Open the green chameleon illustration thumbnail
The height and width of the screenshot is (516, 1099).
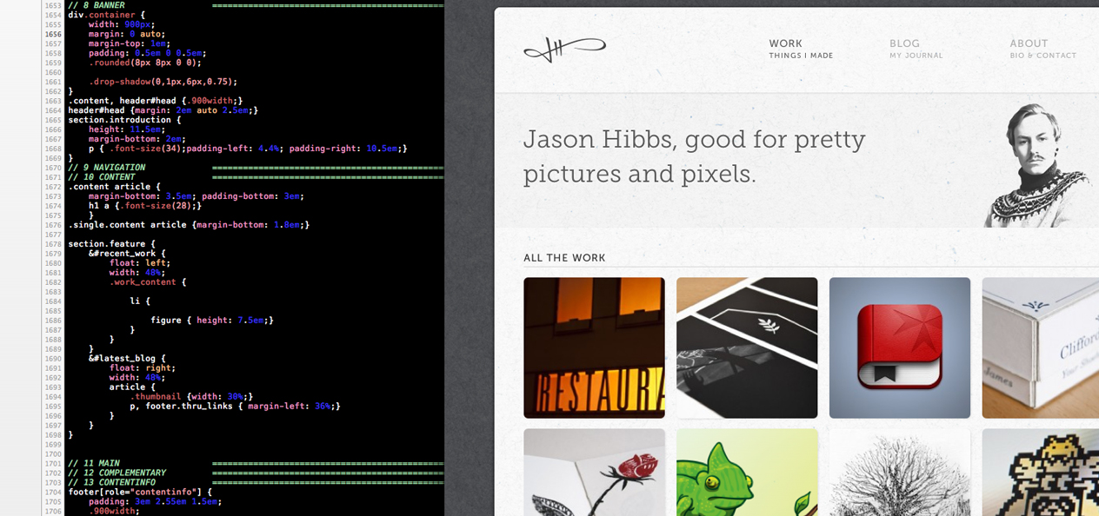(747, 473)
